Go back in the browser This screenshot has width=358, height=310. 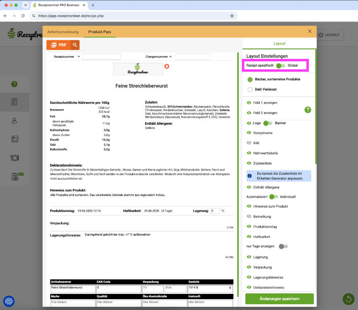(x=5, y=16)
